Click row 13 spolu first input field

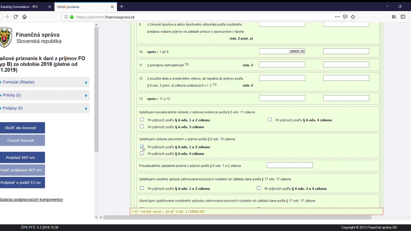(282, 98)
